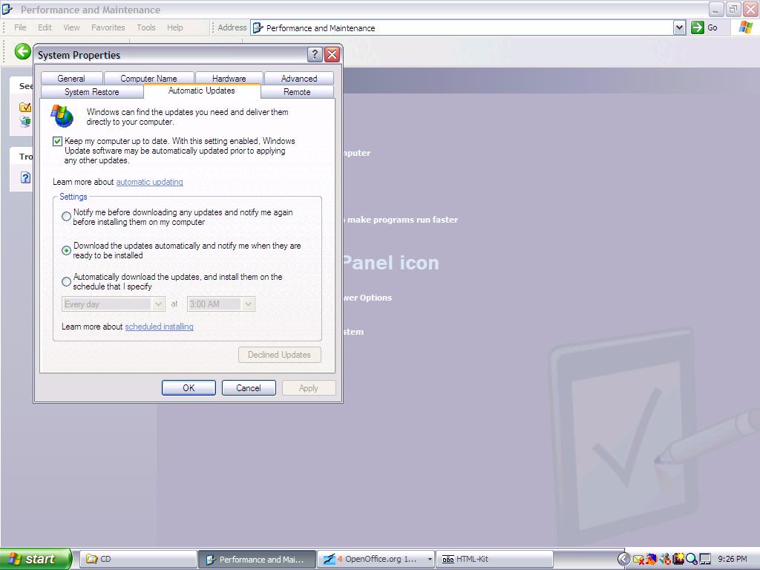
Task: Switch to the System Restore tab
Action: (x=91, y=91)
